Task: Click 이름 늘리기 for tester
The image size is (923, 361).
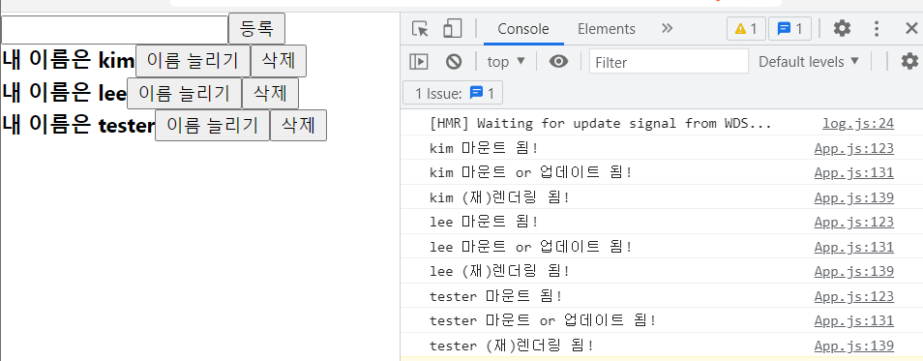Action: [213, 126]
